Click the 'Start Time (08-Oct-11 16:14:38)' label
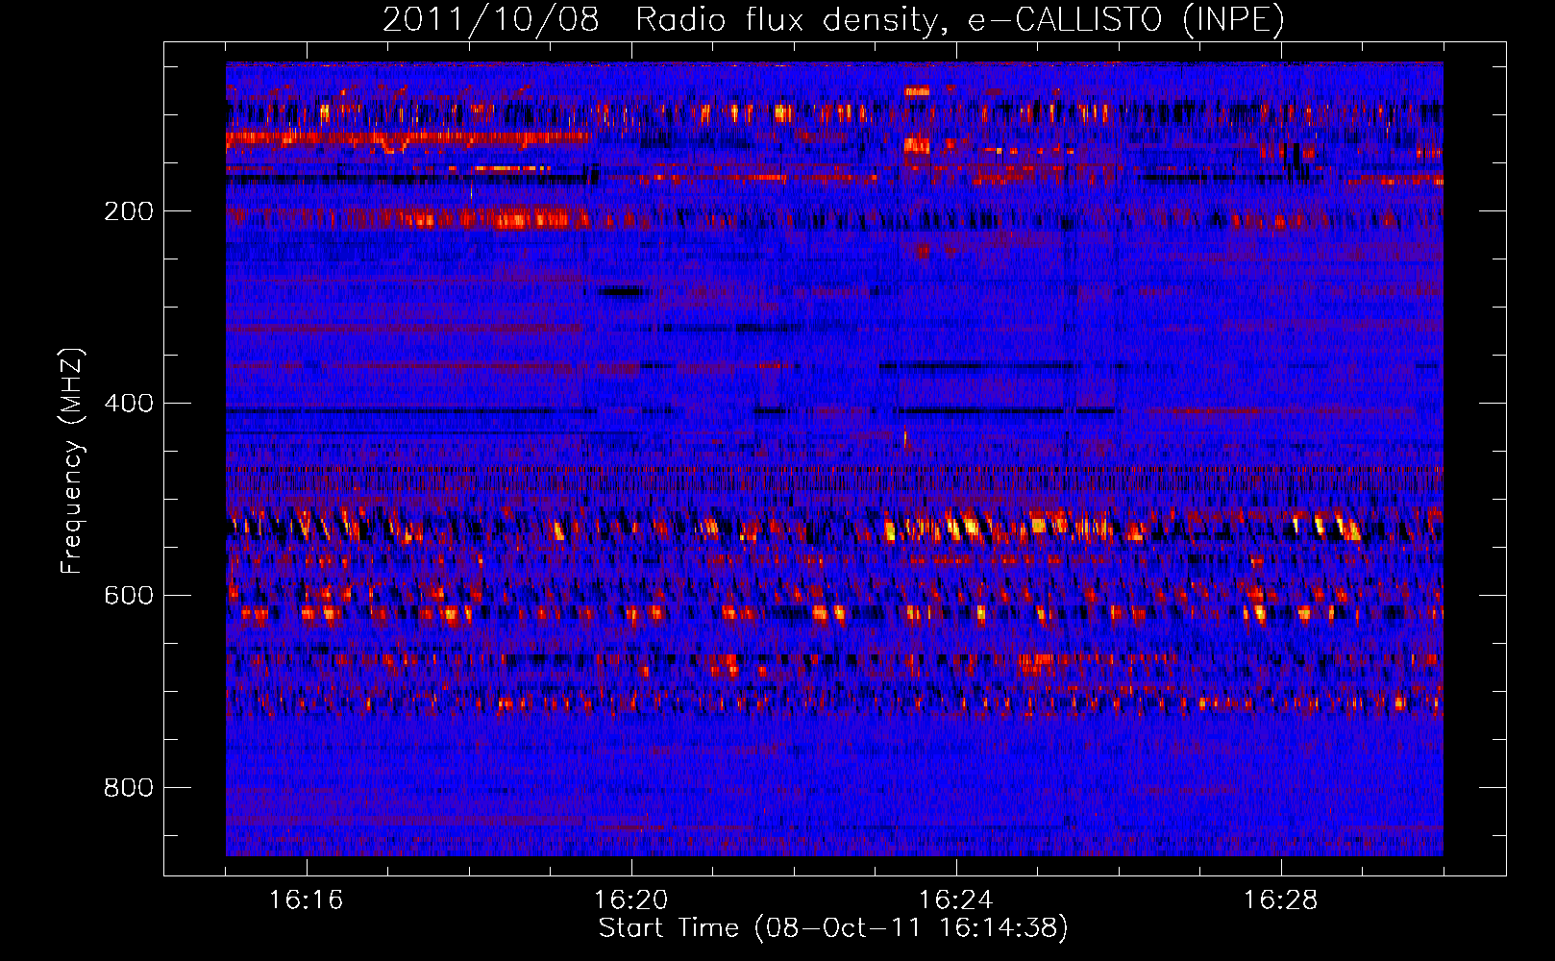 833,927
